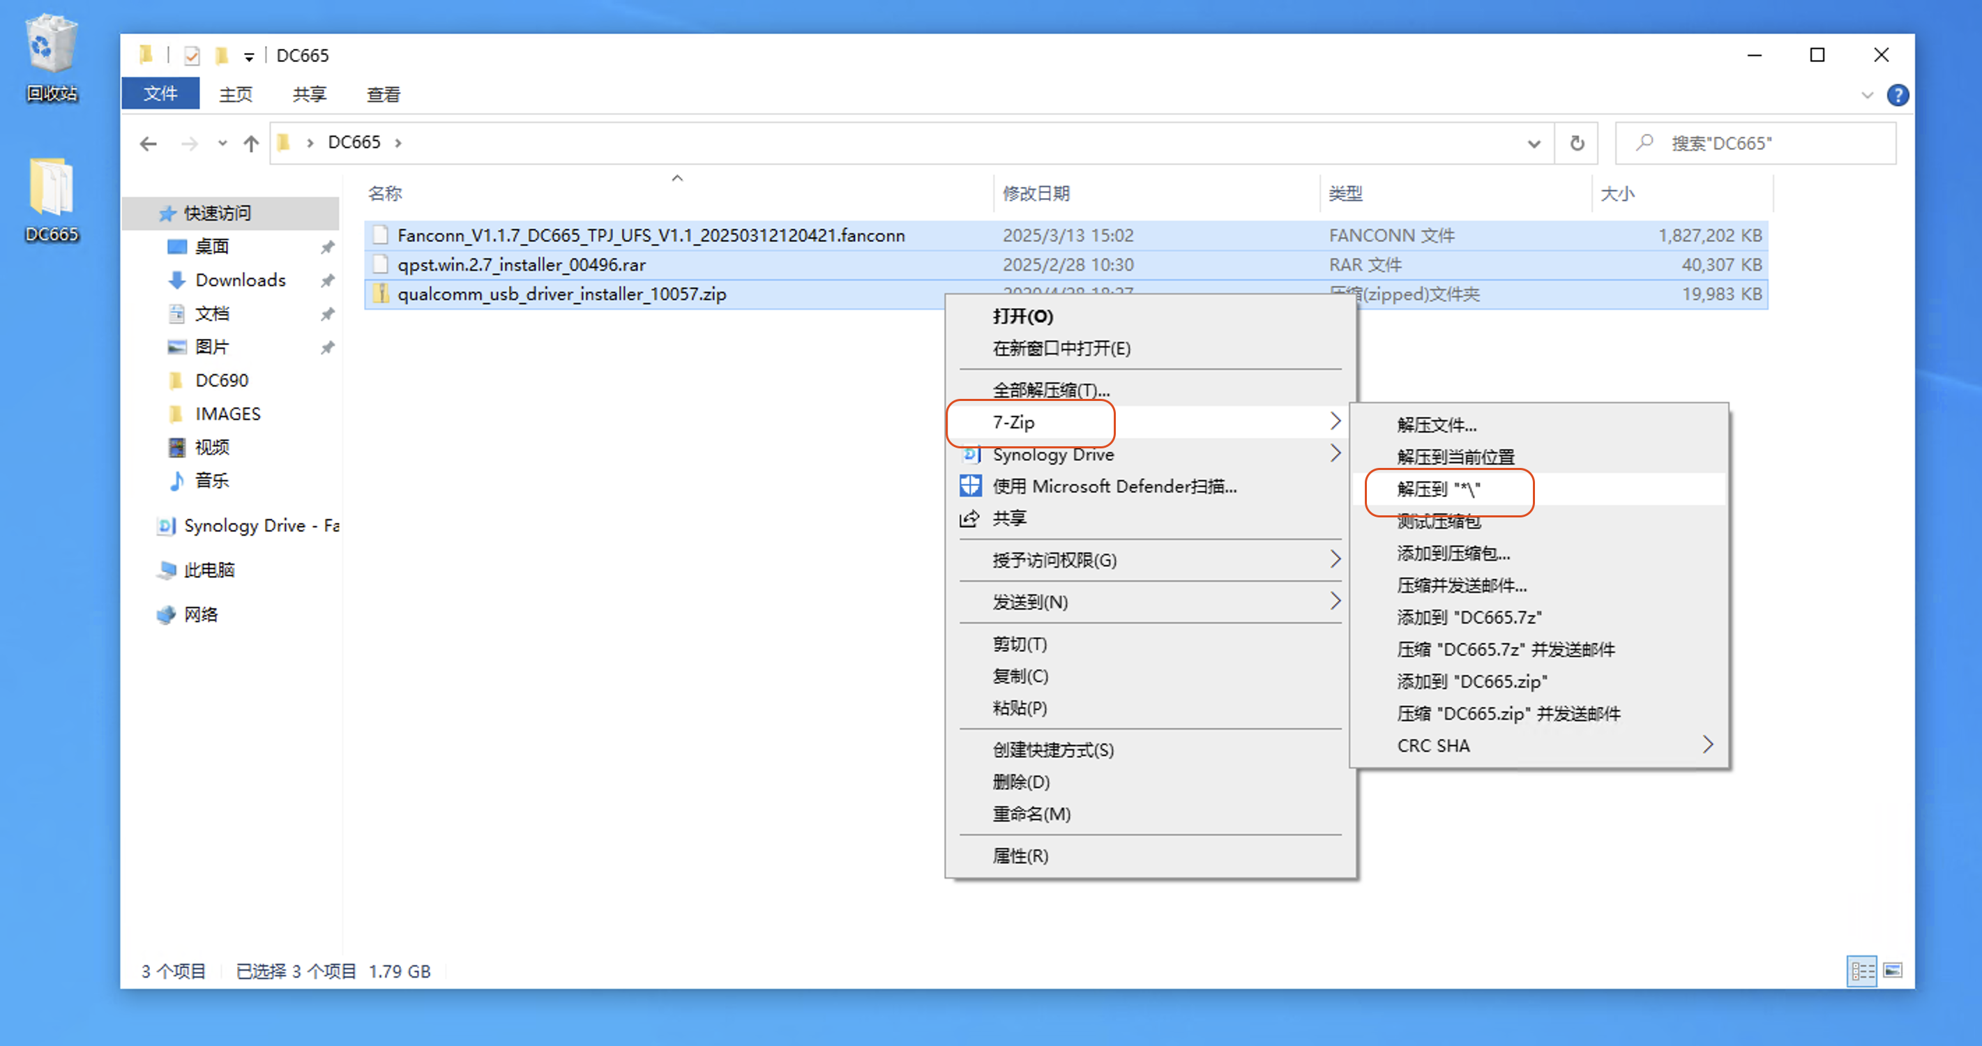Image resolution: width=1982 pixels, height=1046 pixels.
Task: Click the qpst rar file icon
Action: click(380, 264)
